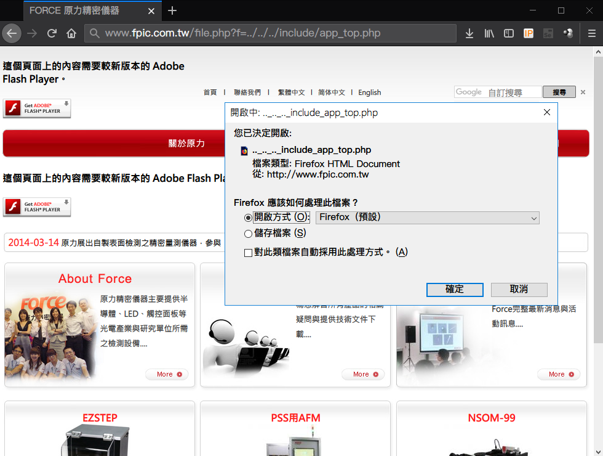This screenshot has width=603, height=456.
Task: Close the Google search box with X
Action: click(583, 92)
